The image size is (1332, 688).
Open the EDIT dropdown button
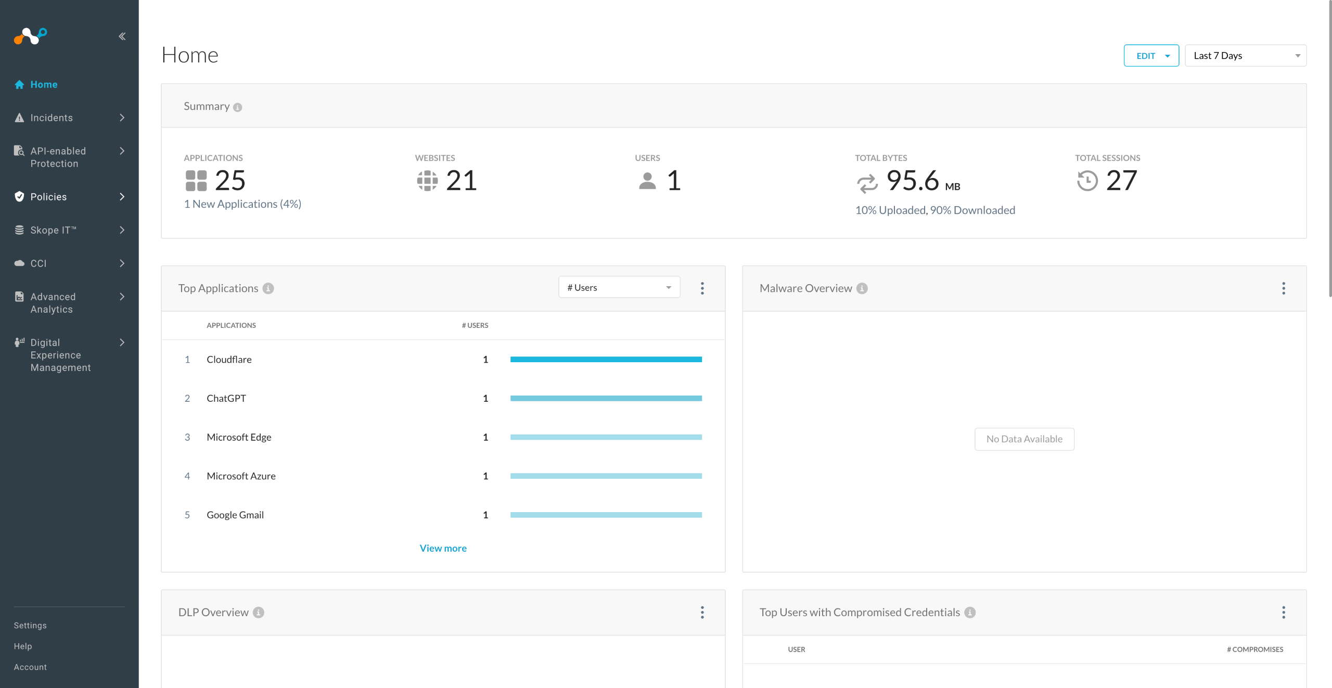coord(1151,56)
